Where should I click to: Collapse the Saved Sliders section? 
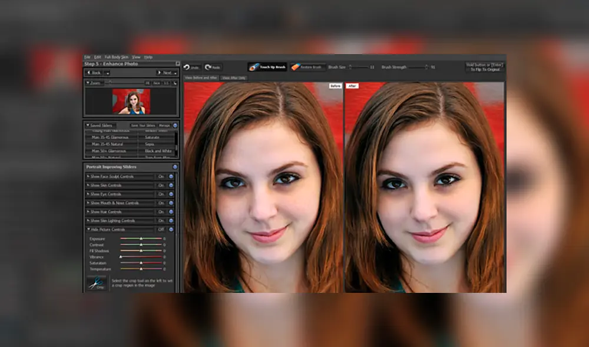(x=88, y=125)
